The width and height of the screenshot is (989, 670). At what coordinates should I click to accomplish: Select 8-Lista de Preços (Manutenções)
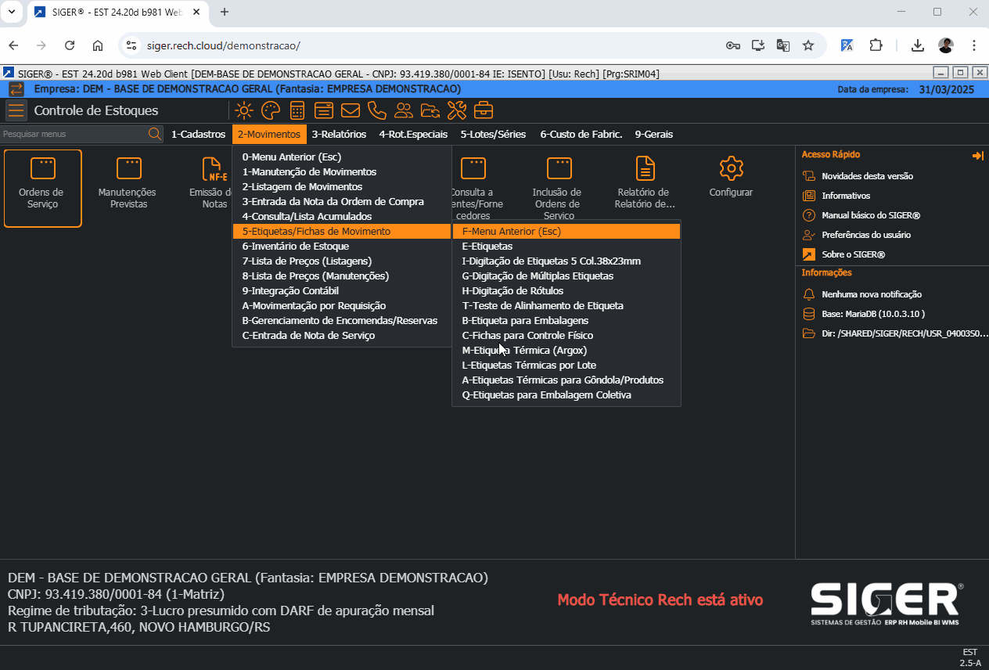pyautogui.click(x=342, y=276)
